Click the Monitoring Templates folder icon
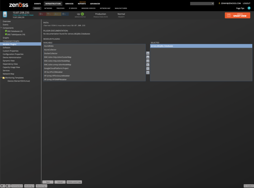The width and height of the screenshot is (254, 188). click(x=3, y=78)
